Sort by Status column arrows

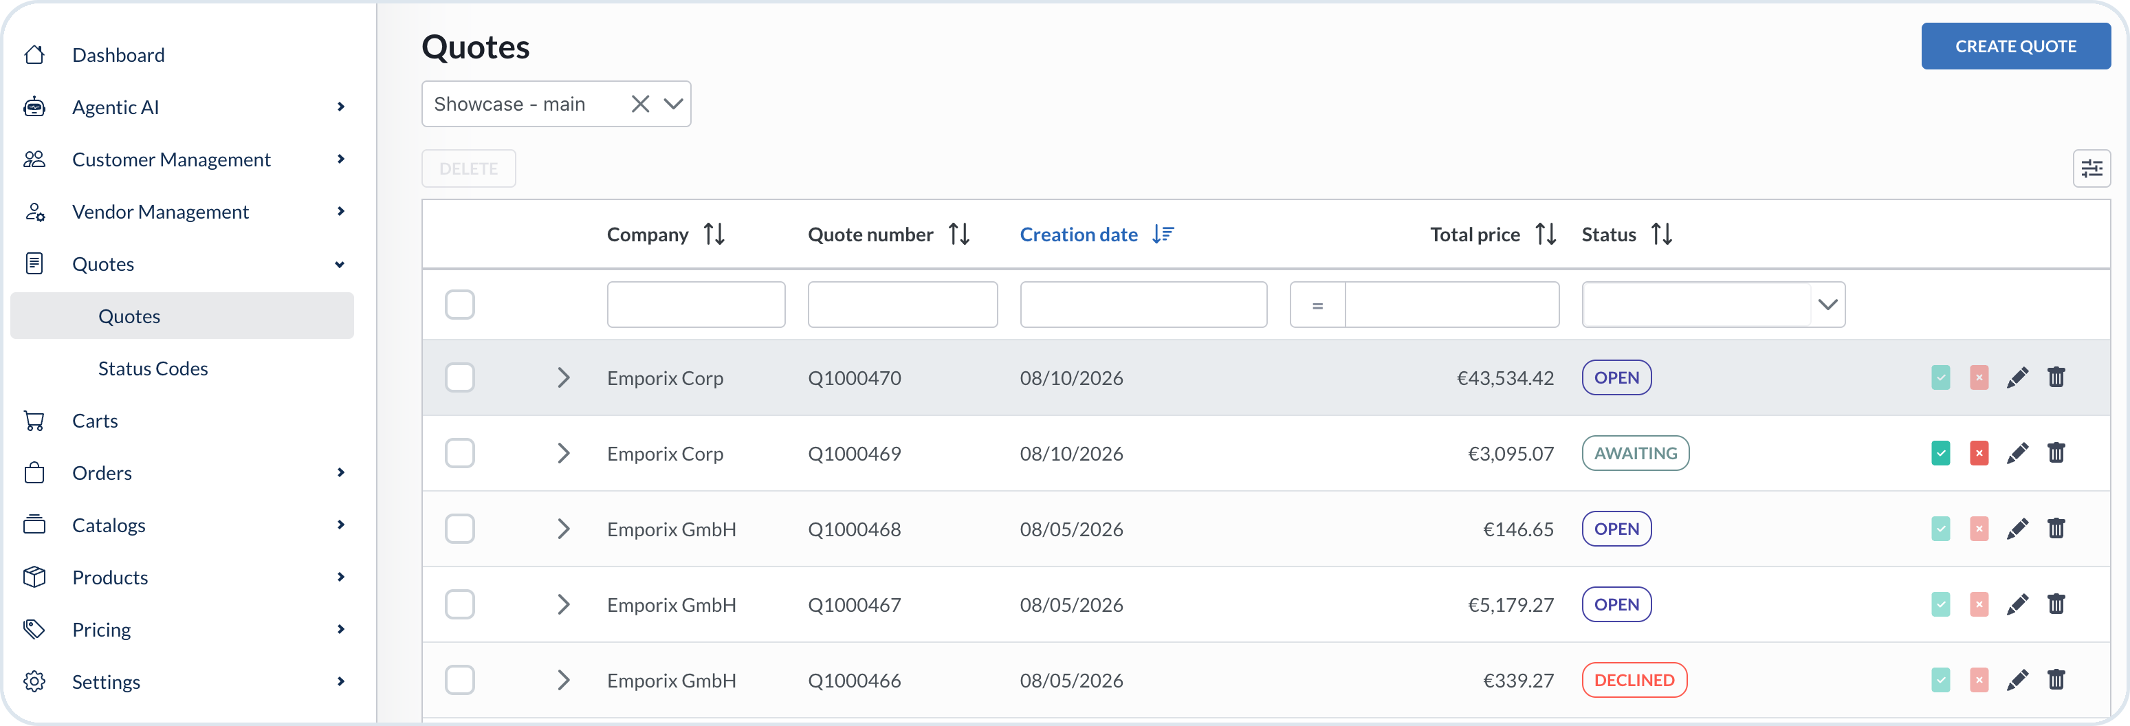tap(1661, 234)
